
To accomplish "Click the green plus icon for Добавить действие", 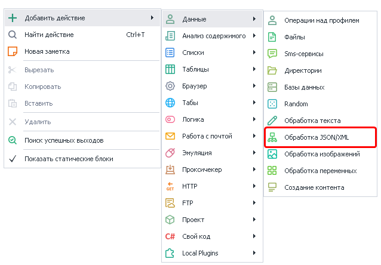I will 13,18.
